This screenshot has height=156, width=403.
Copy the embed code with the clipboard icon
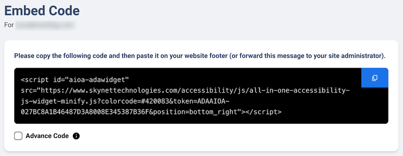tap(374, 78)
